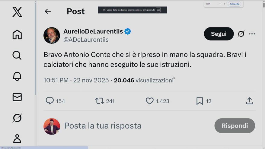Open Explore search icon in sidebar
The image size is (265, 149).
(17, 55)
